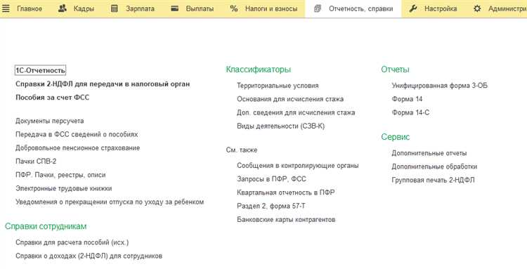Open Квартальная отчетность в ПФР
Image resolution: width=527 pixels, height=269 pixels.
click(x=286, y=192)
